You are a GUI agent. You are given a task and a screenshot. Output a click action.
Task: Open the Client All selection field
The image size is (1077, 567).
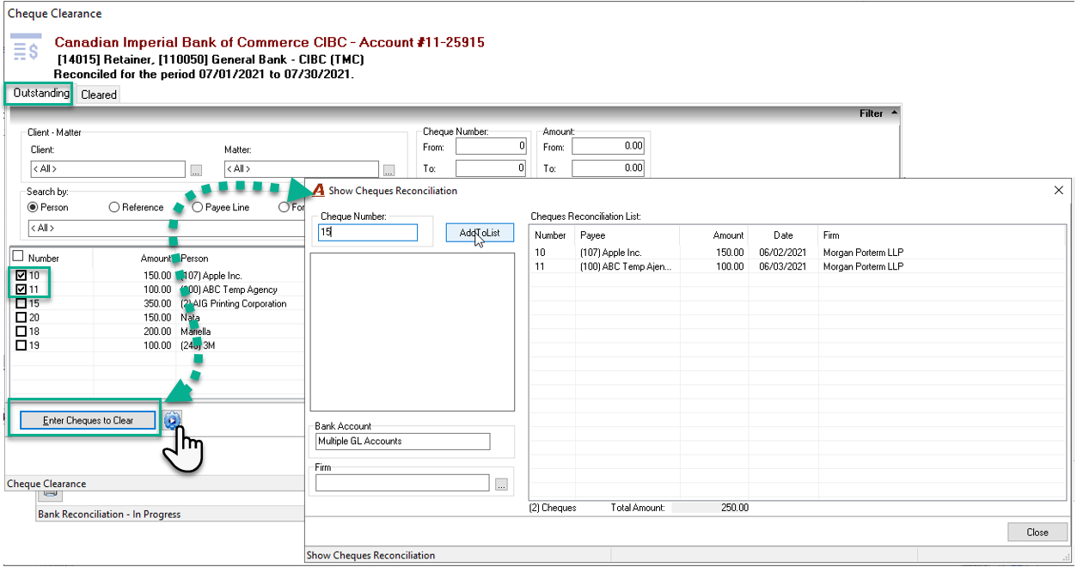point(107,169)
